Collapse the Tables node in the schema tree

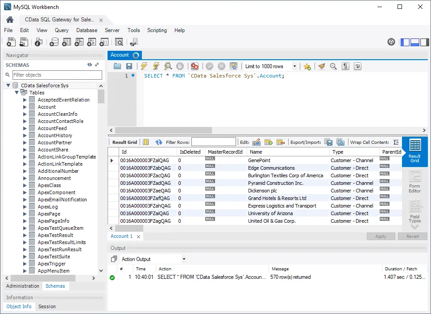point(17,92)
